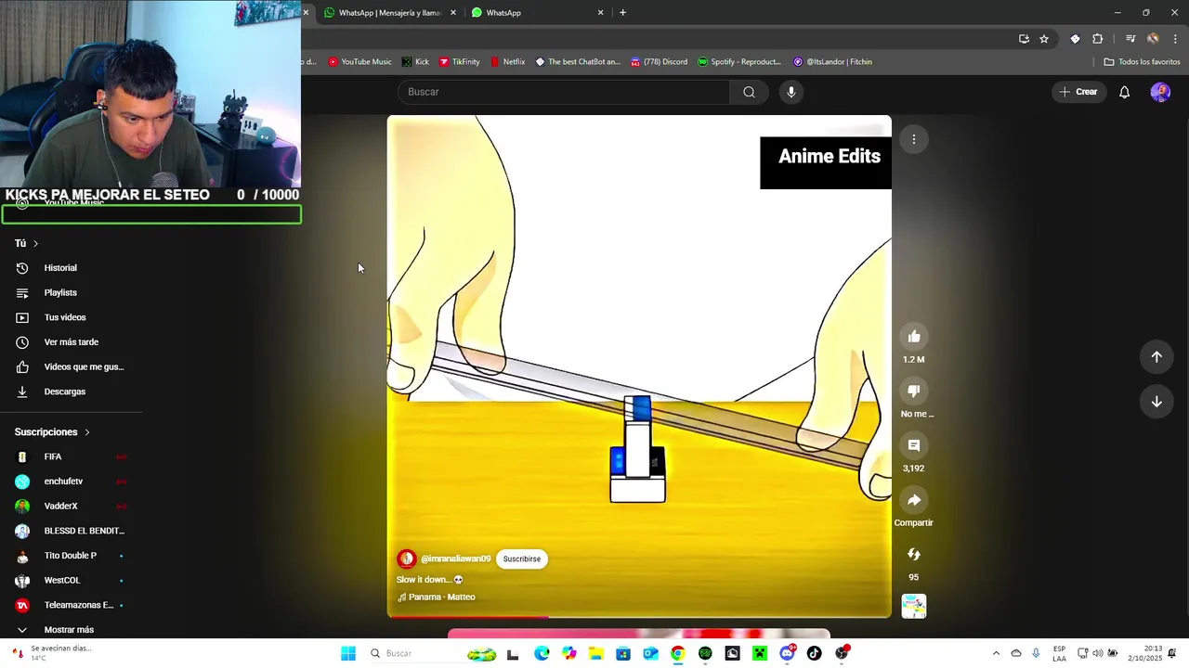Viewport: 1189px width, 668px height.
Task: Open YouTube notifications bell
Action: pyautogui.click(x=1124, y=92)
